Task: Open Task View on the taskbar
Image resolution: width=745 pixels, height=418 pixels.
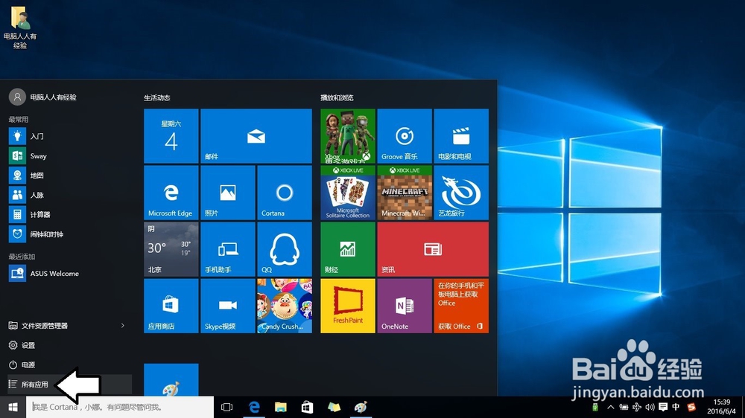Action: coord(227,407)
